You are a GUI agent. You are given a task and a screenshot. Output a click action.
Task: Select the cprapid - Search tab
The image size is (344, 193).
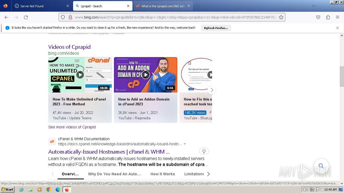(102, 6)
